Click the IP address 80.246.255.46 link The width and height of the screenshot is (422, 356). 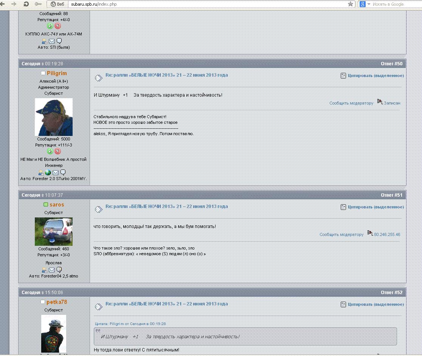click(387, 234)
